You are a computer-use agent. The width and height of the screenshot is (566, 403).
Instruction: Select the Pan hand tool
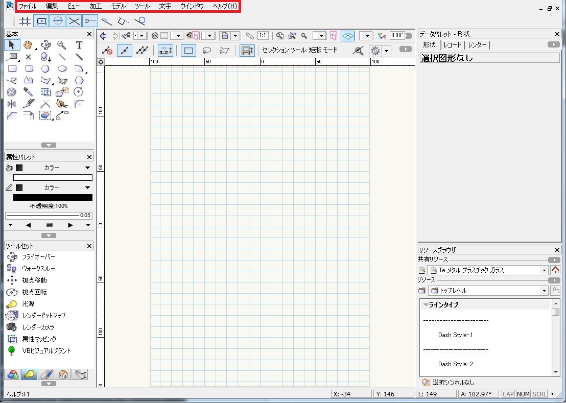coord(28,45)
